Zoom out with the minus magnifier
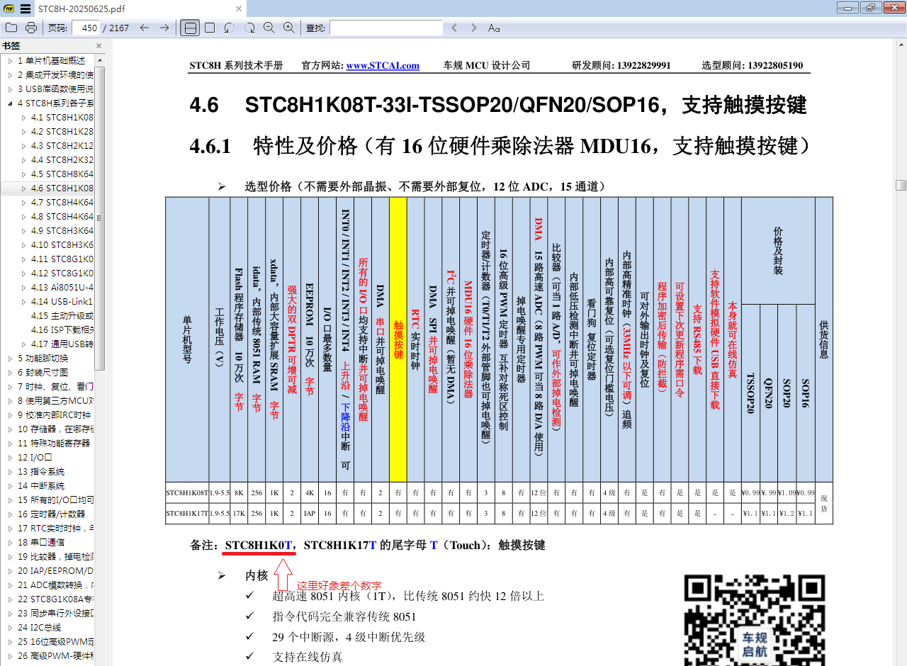Image resolution: width=907 pixels, height=666 pixels. tap(269, 28)
